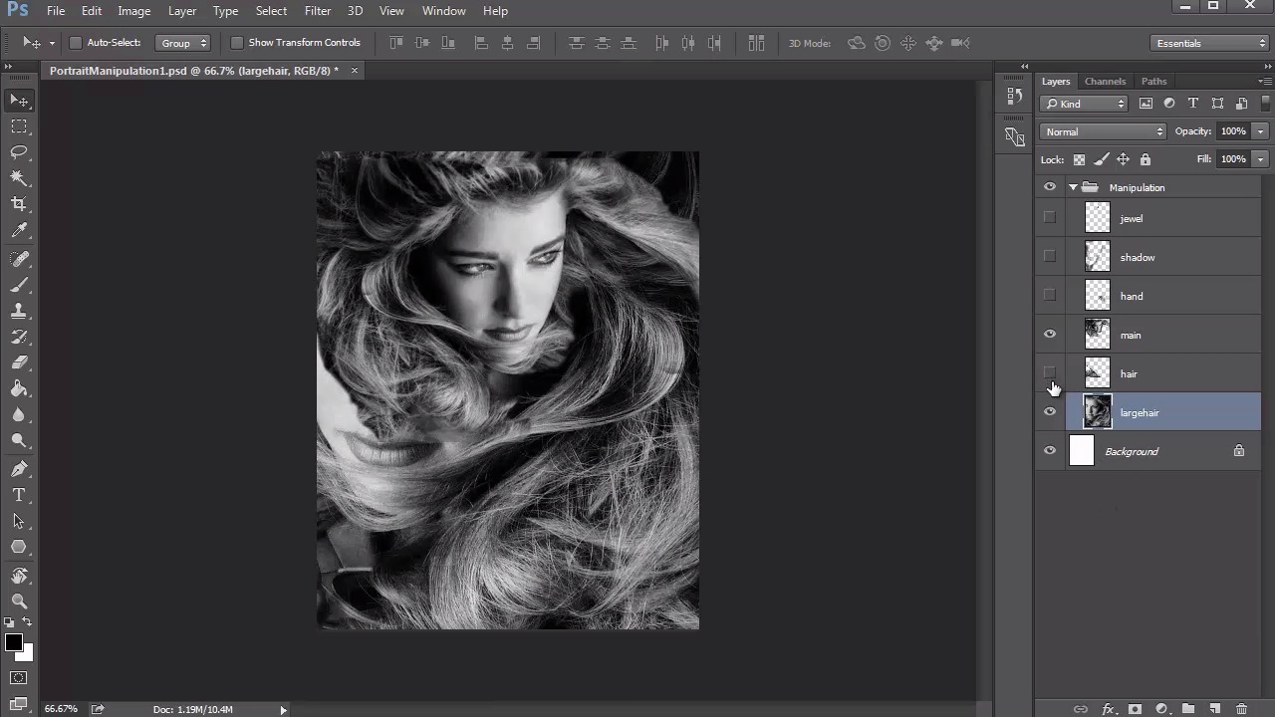Select the Crop tool
This screenshot has height=717, width=1275.
click(19, 204)
